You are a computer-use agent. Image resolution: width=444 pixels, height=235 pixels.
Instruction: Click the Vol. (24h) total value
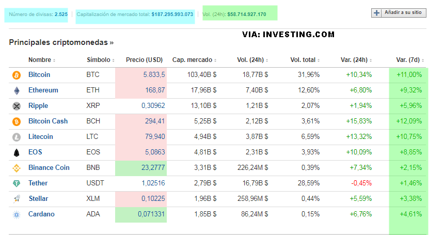click(246, 14)
